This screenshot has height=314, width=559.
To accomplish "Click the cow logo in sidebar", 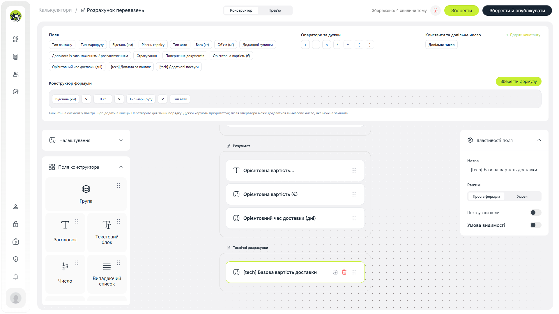I will pos(16,16).
